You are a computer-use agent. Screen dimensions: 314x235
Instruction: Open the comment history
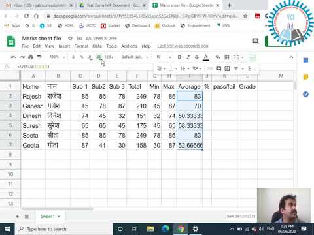(255, 41)
